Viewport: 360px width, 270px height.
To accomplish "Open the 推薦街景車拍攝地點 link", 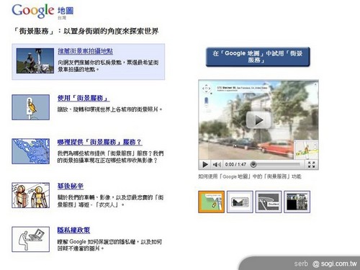I will [x=85, y=51].
